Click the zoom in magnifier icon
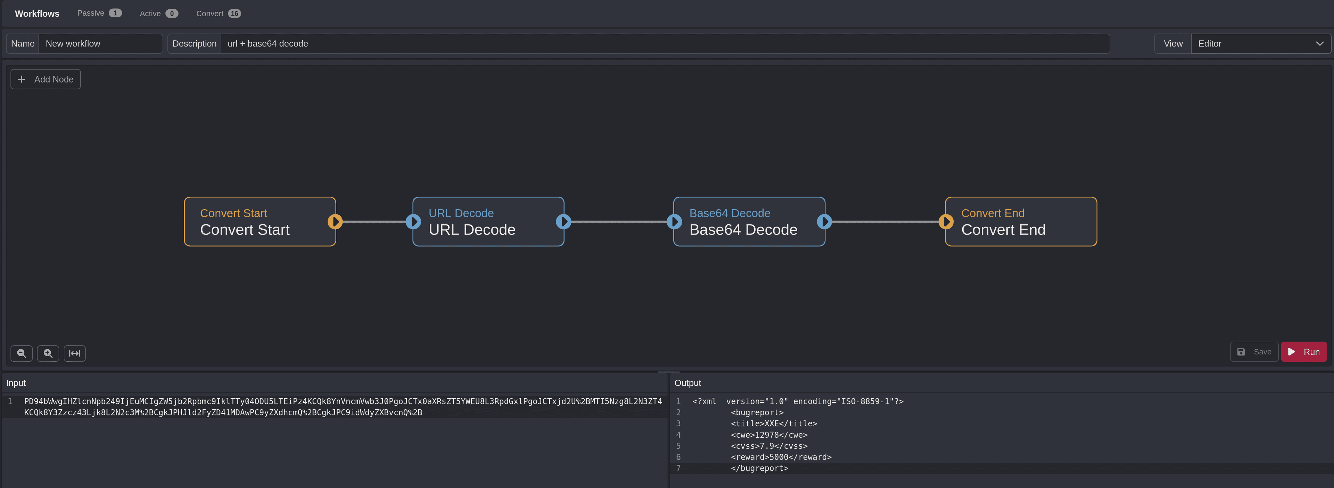1334x488 pixels. point(48,353)
